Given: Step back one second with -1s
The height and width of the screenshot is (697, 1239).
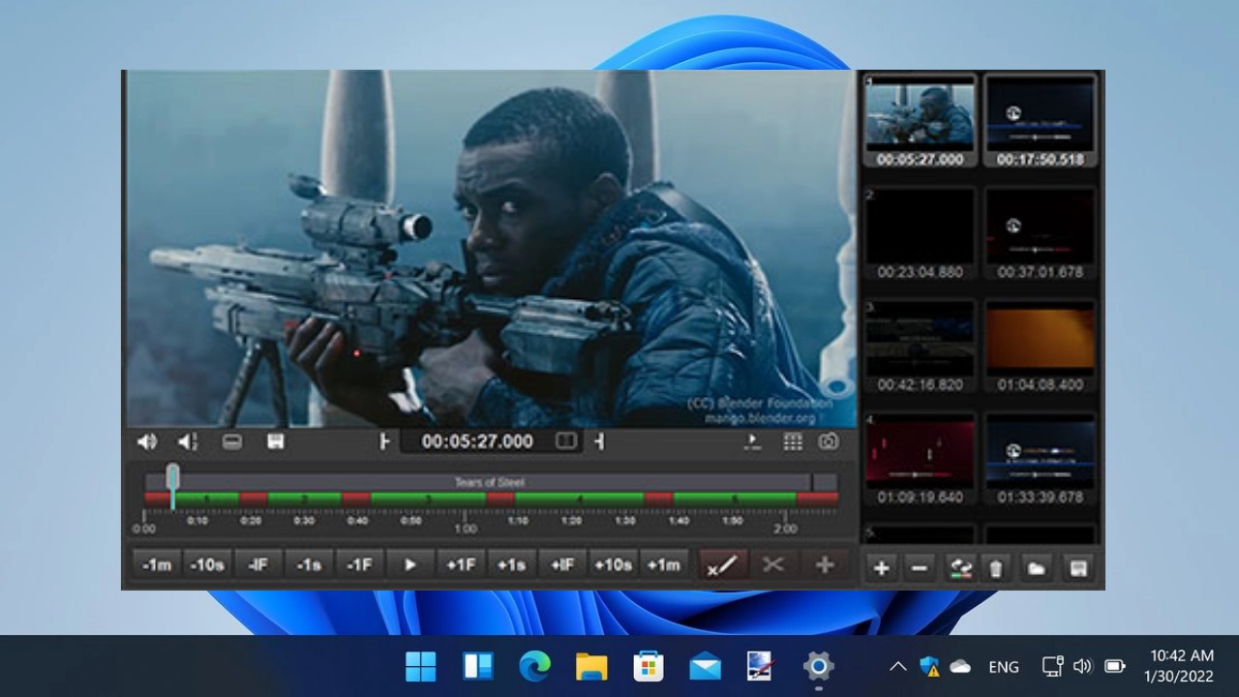Looking at the screenshot, I should 309,564.
